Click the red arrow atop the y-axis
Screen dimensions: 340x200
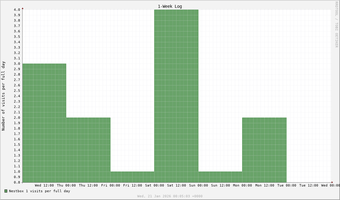point(23,8)
